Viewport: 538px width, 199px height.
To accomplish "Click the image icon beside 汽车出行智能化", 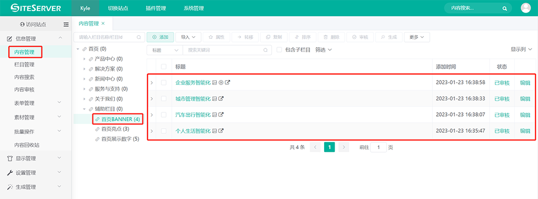I will point(214,114).
